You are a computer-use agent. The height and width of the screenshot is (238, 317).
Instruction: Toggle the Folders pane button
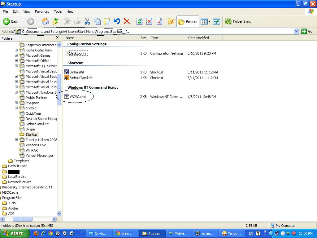click(x=188, y=21)
